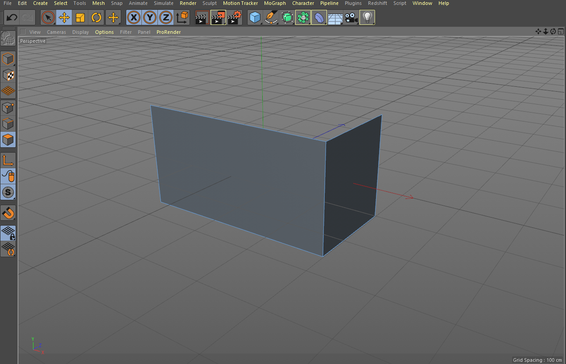Screen dimensions: 566x364
Task: Toggle active viewport maximize icon
Action: (x=561, y=32)
